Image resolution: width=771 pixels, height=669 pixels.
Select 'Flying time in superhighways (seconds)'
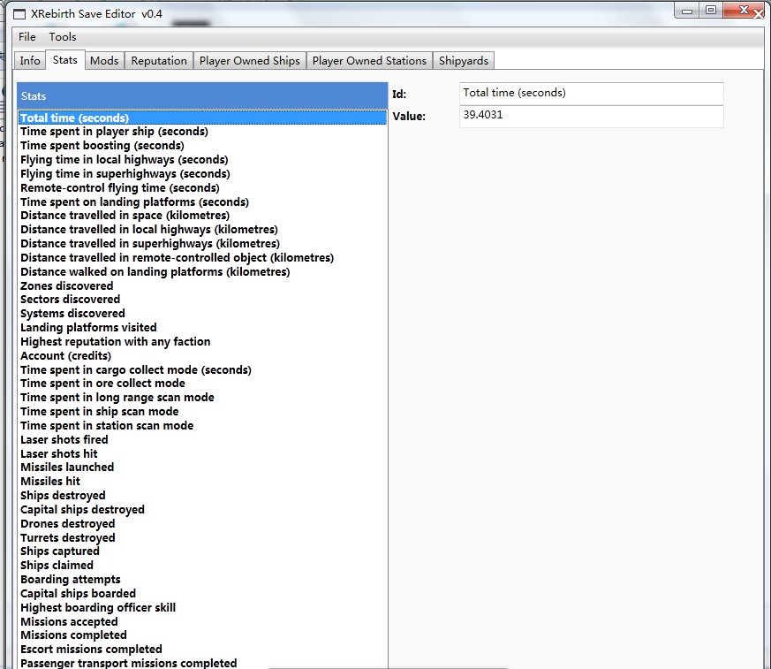pyautogui.click(x=202, y=173)
